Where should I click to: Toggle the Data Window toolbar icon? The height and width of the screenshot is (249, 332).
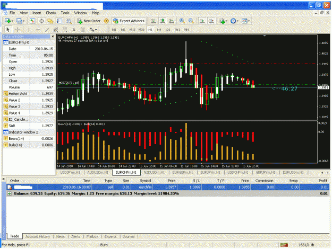[x=41, y=21]
